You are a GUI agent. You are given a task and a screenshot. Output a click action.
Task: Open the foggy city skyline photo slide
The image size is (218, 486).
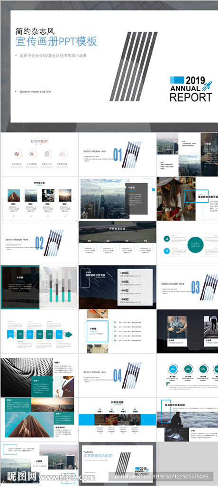tap(118, 199)
